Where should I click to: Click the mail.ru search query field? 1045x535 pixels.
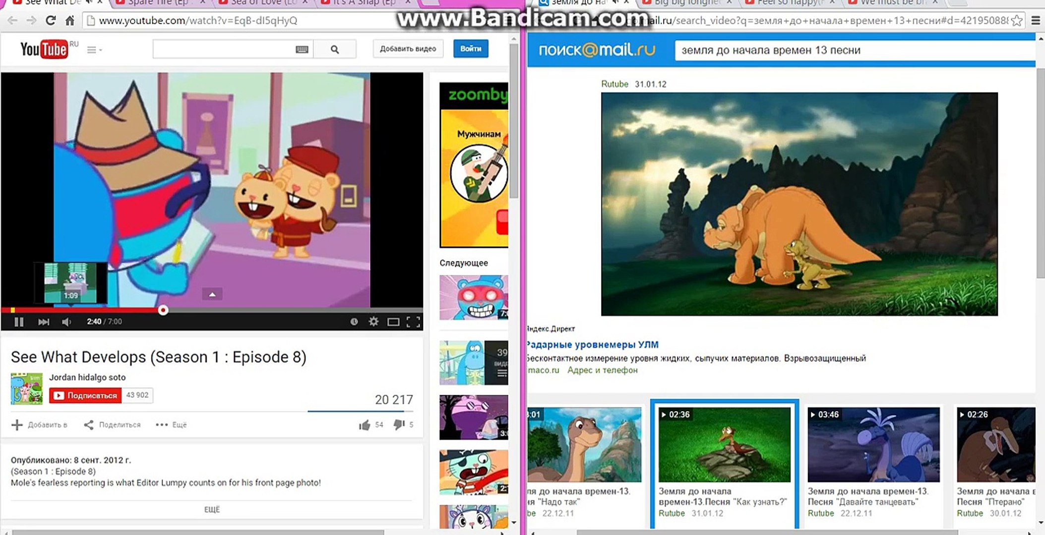click(855, 50)
